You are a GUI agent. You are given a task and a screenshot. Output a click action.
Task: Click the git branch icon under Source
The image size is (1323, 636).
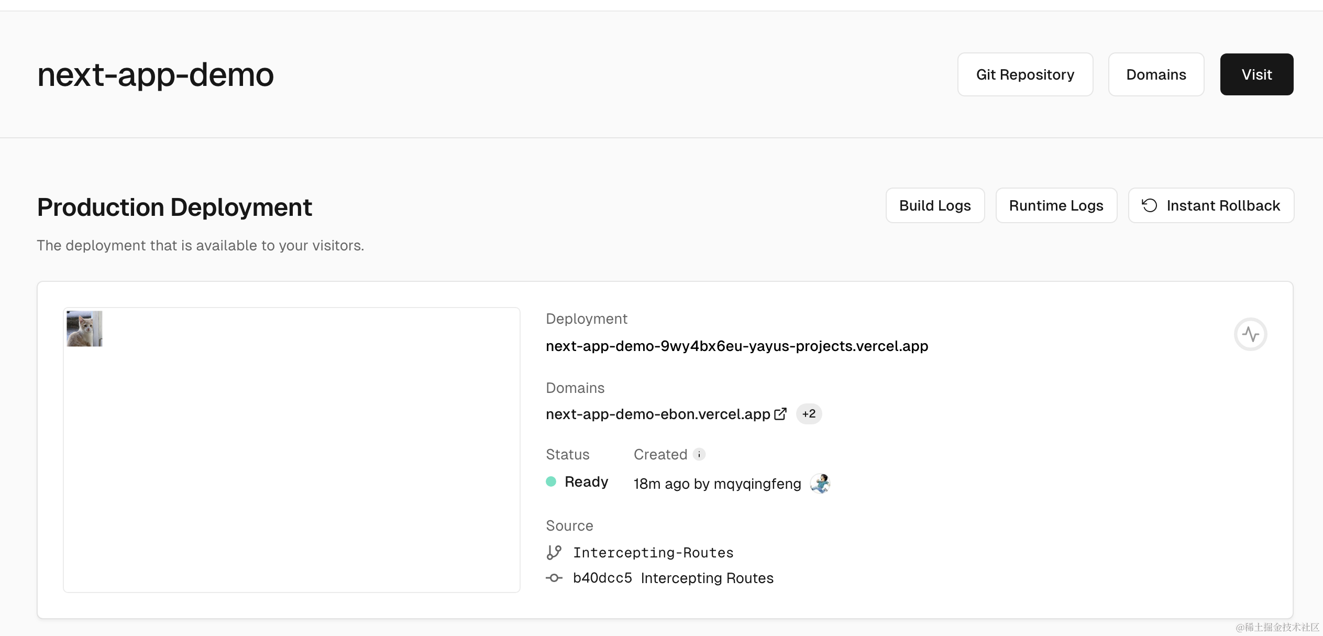(x=554, y=552)
